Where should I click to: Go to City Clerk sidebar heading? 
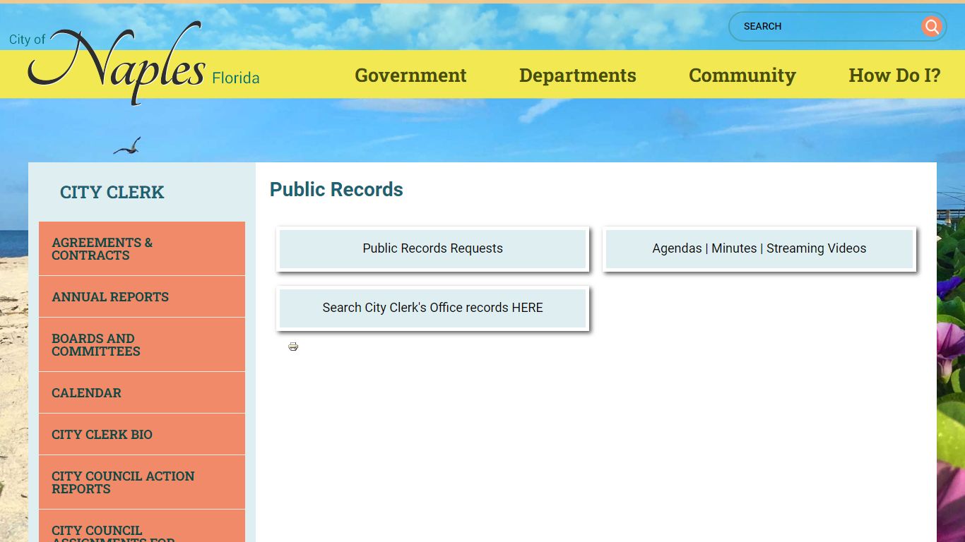112,192
